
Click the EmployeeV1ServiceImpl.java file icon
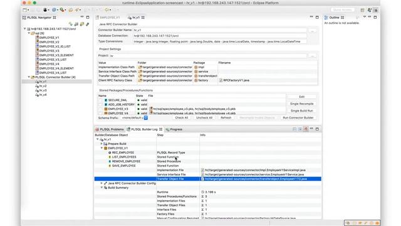coord(202,170)
